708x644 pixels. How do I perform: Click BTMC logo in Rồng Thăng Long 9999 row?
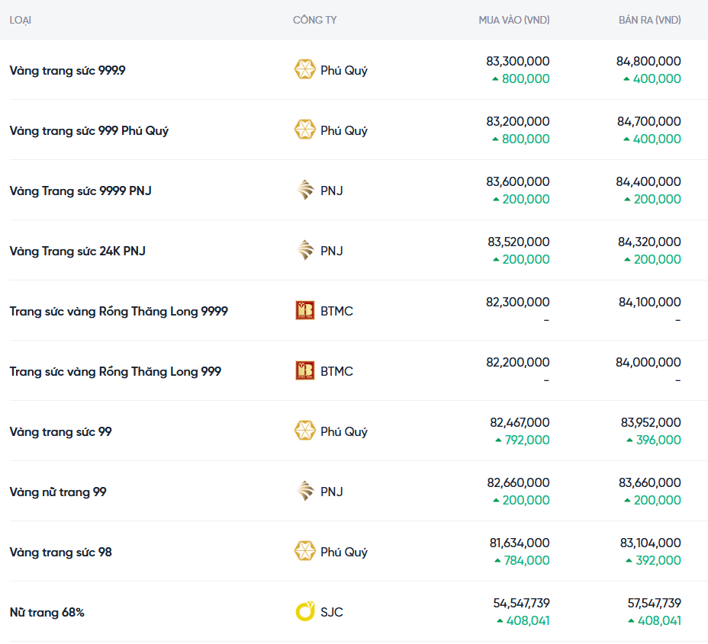304,310
